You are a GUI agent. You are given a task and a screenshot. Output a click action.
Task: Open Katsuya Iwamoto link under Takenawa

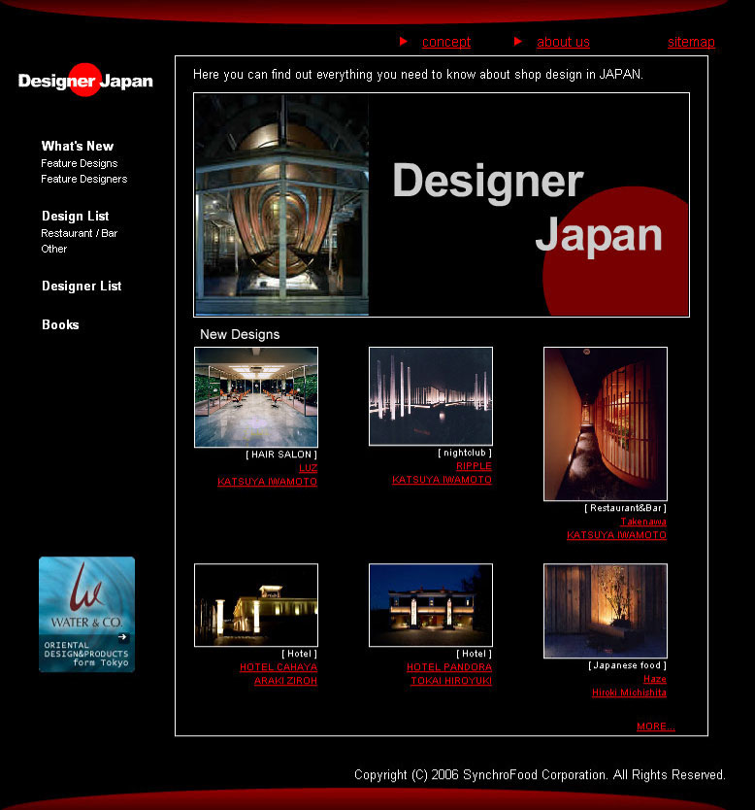point(616,535)
